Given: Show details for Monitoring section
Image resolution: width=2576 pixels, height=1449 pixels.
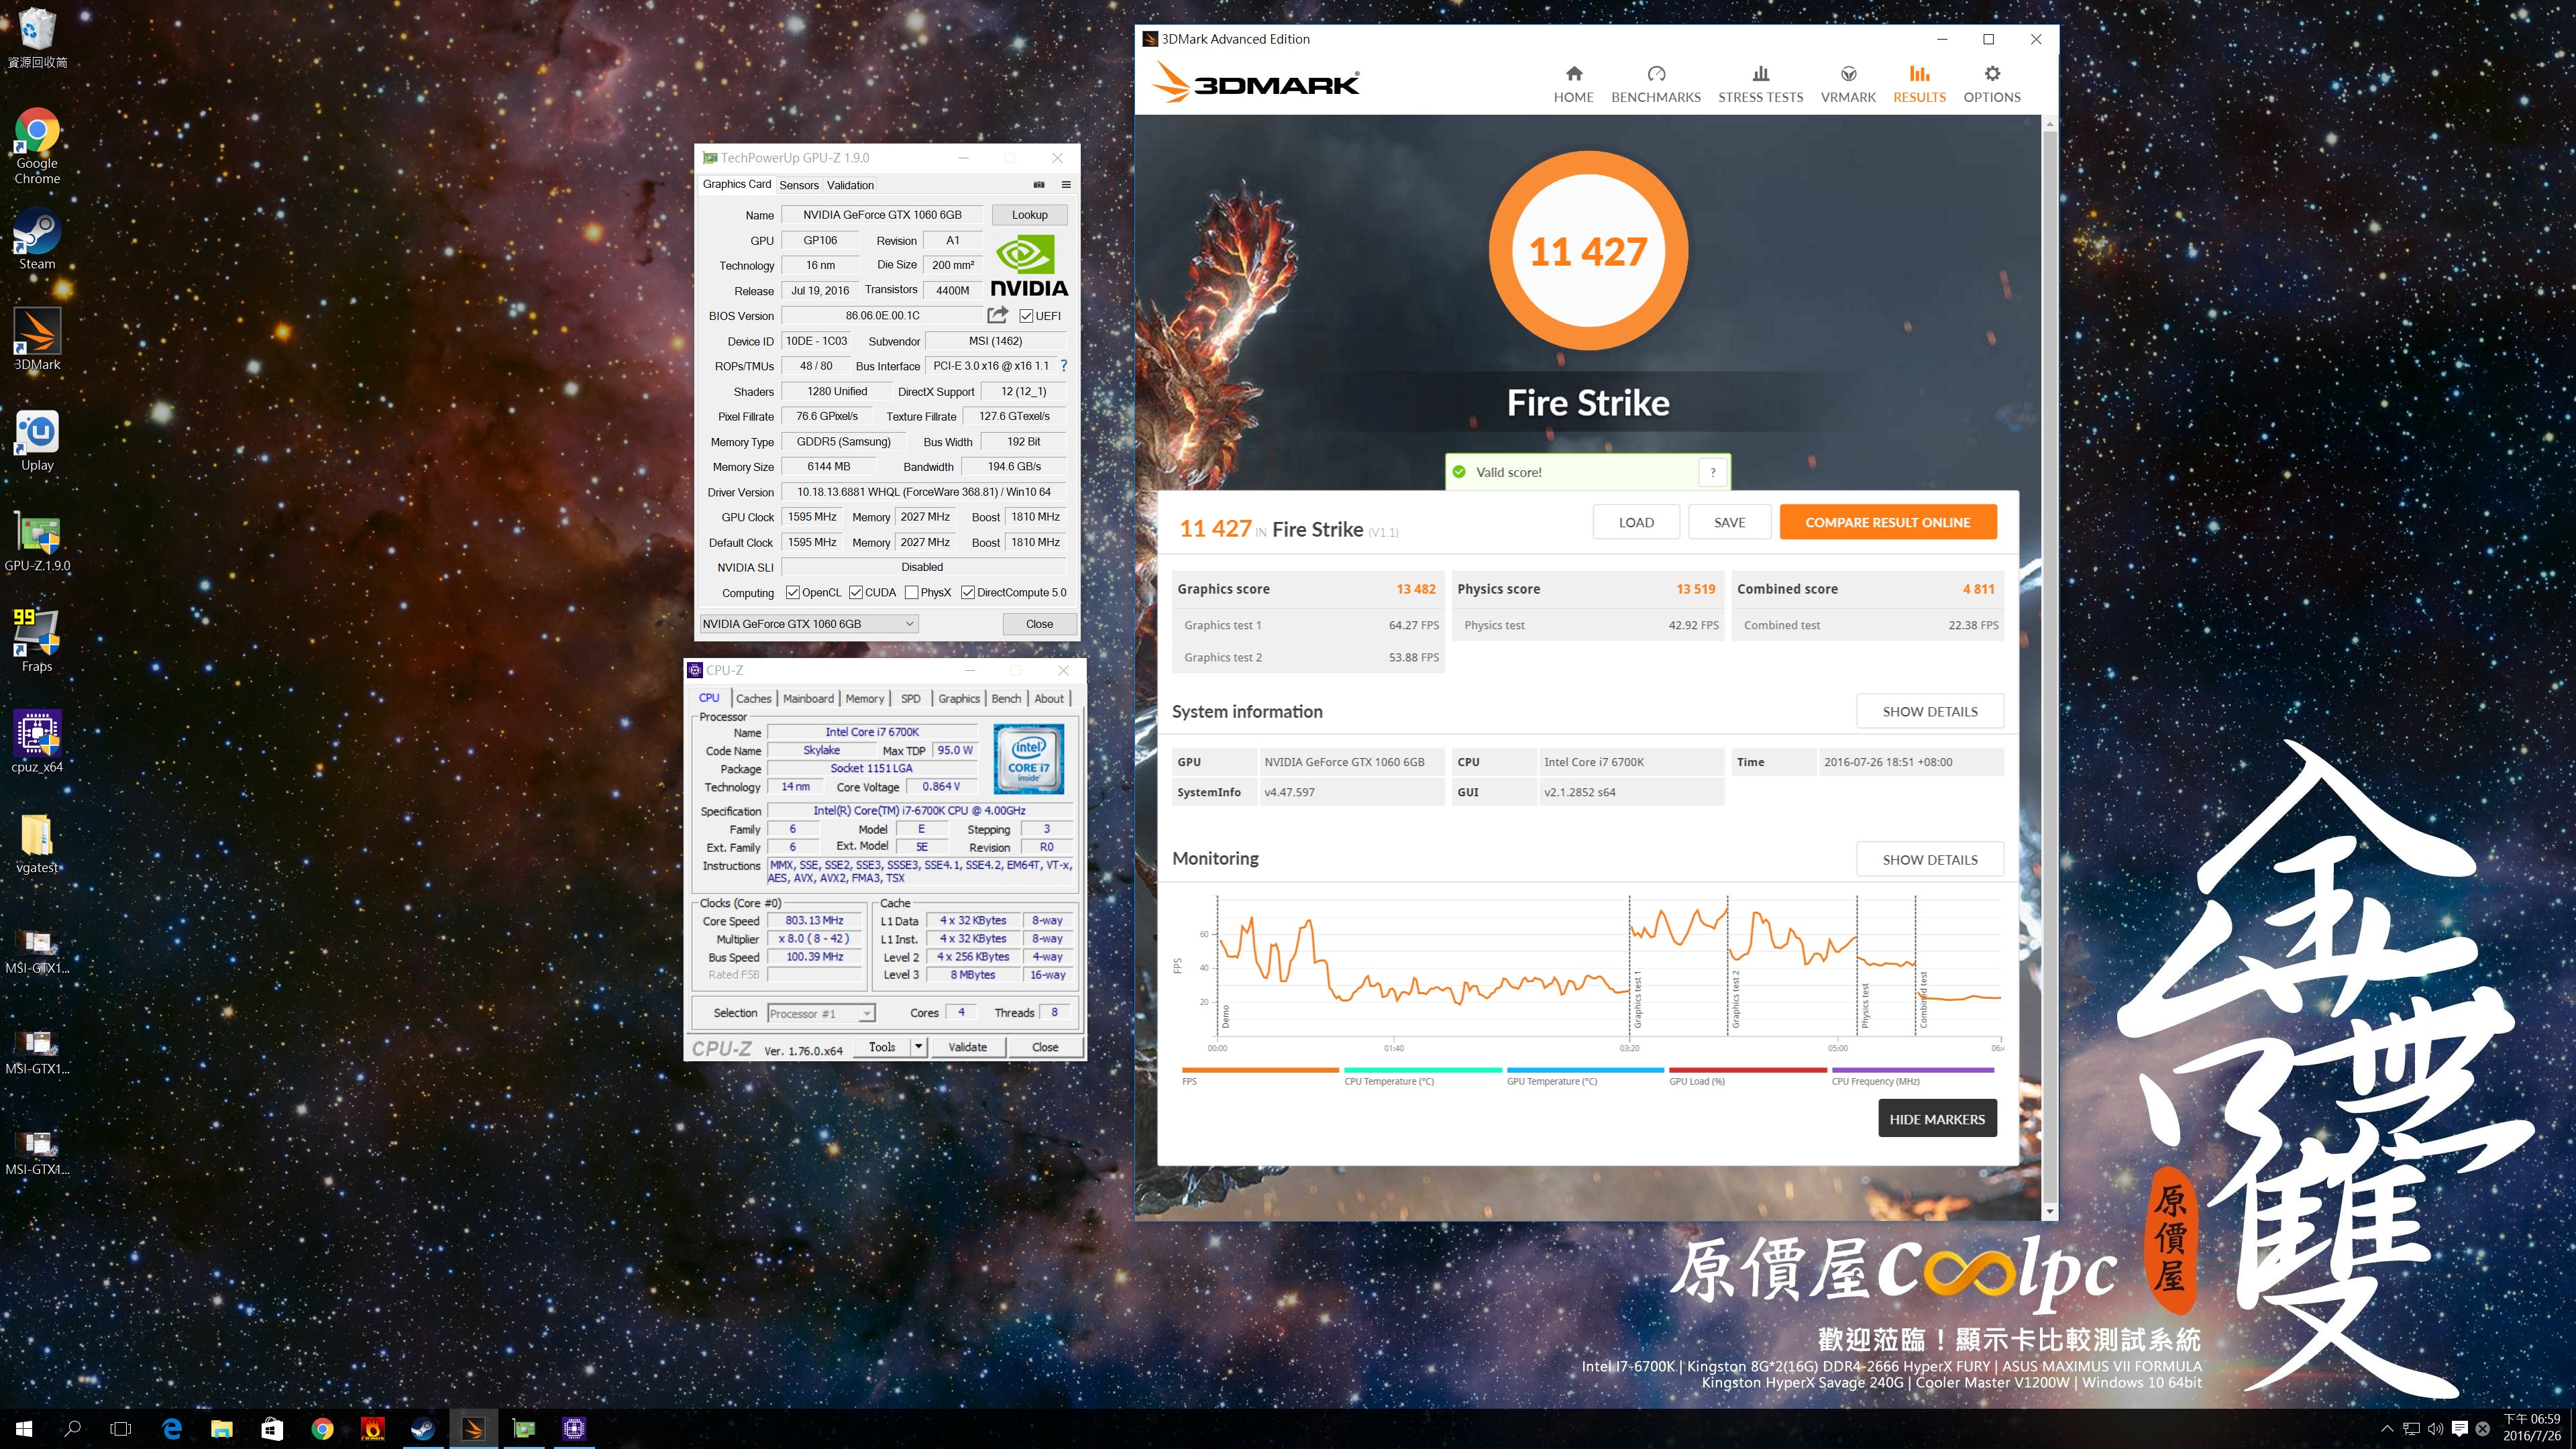Looking at the screenshot, I should pos(1929,860).
